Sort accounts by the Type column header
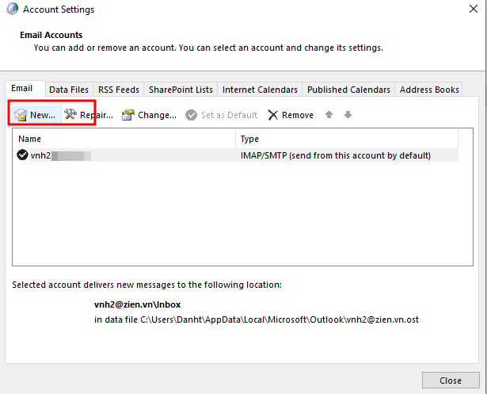Screen dimensions: 487x394 coord(347,139)
